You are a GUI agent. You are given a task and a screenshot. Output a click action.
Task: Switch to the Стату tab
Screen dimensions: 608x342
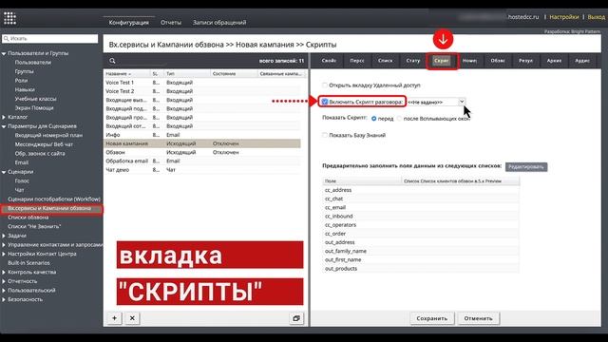[413, 61]
